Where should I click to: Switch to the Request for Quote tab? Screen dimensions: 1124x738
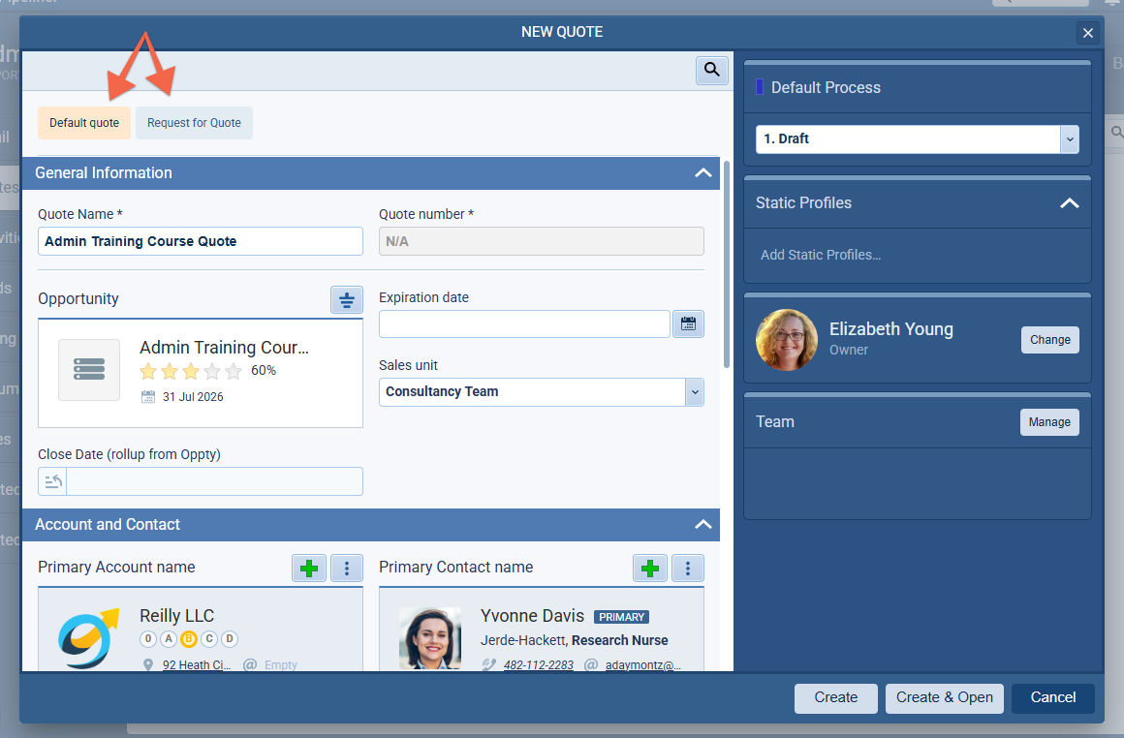coord(194,123)
